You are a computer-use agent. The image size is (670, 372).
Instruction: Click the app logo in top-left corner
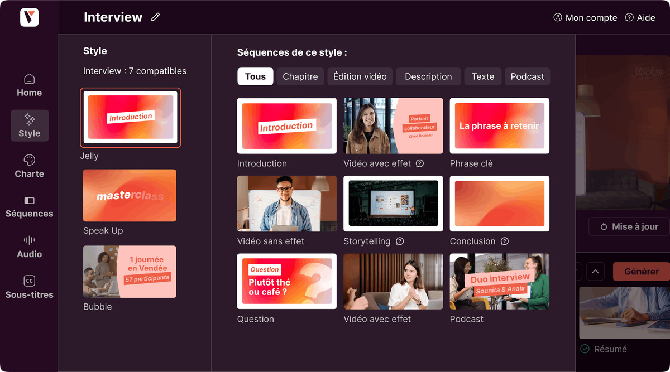[x=29, y=17]
